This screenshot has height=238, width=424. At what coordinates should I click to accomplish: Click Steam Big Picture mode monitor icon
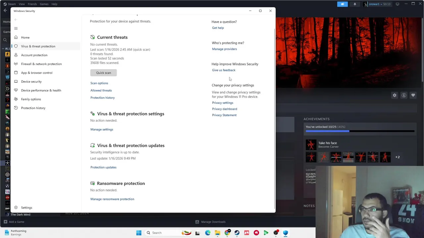397,4
